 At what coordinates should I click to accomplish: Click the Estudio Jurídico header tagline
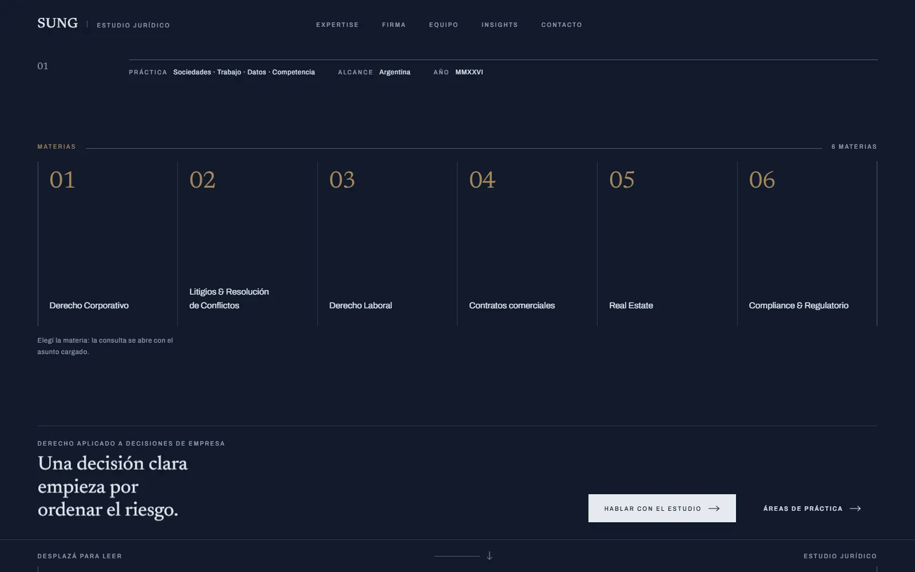[x=133, y=25]
